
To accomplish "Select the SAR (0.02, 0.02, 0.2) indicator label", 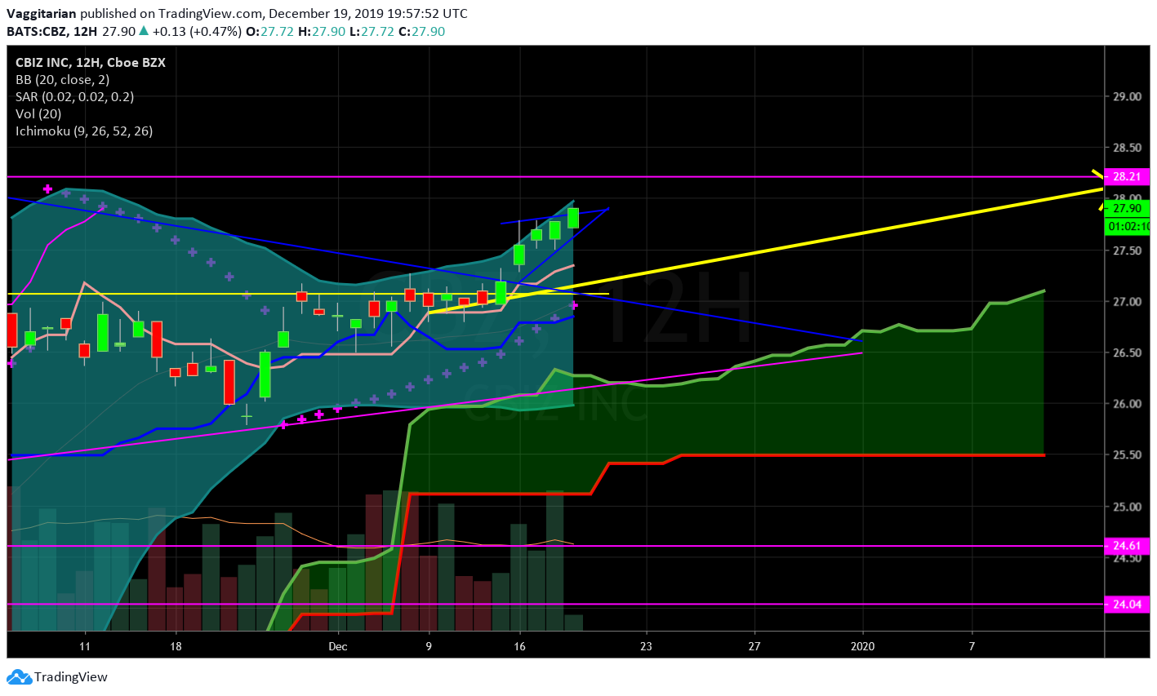I will (x=75, y=97).
